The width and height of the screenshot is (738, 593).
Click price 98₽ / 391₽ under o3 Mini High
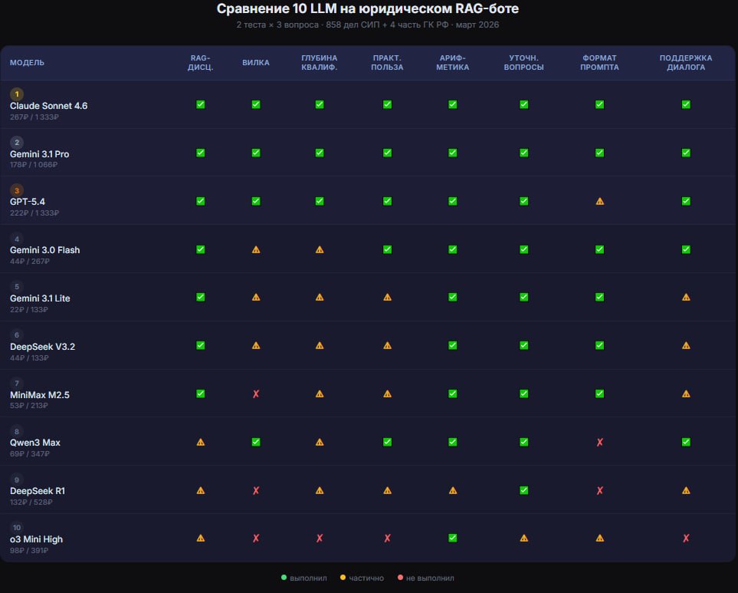pos(29,550)
